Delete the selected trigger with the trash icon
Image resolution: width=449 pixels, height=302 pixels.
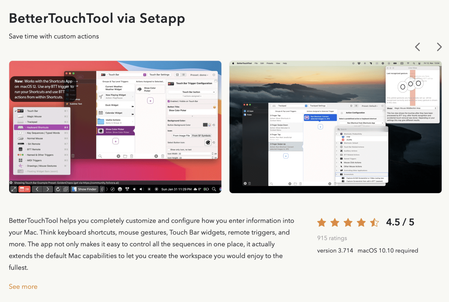132,156
